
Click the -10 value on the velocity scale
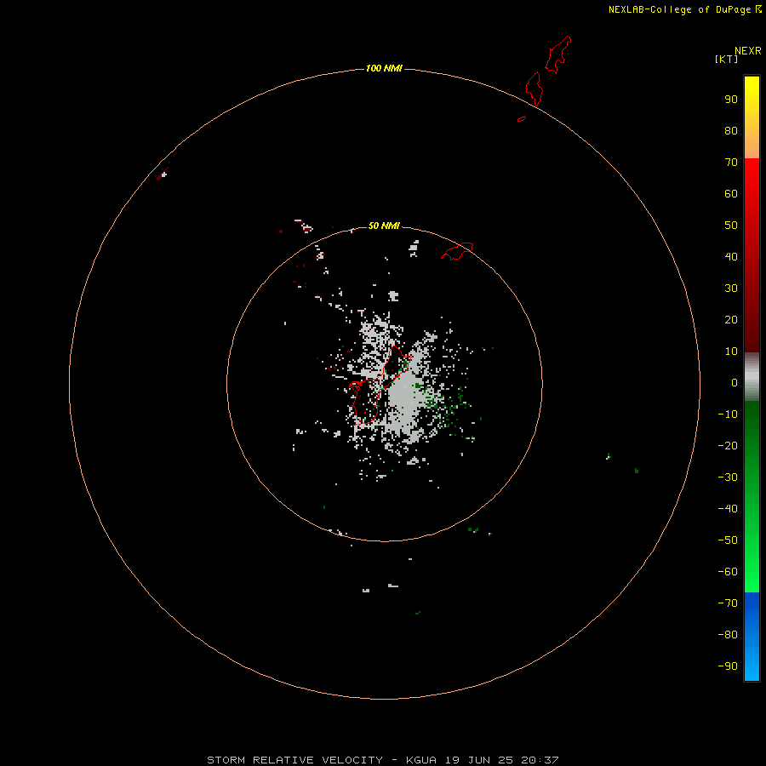click(728, 414)
